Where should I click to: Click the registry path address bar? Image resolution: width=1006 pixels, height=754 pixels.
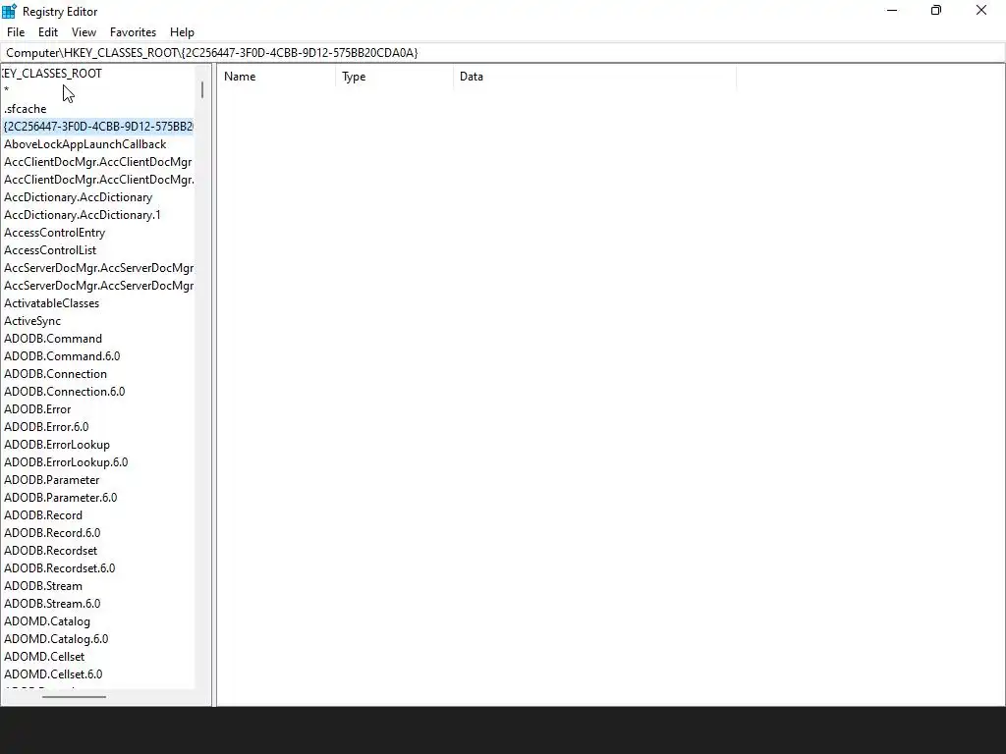[x=503, y=53]
